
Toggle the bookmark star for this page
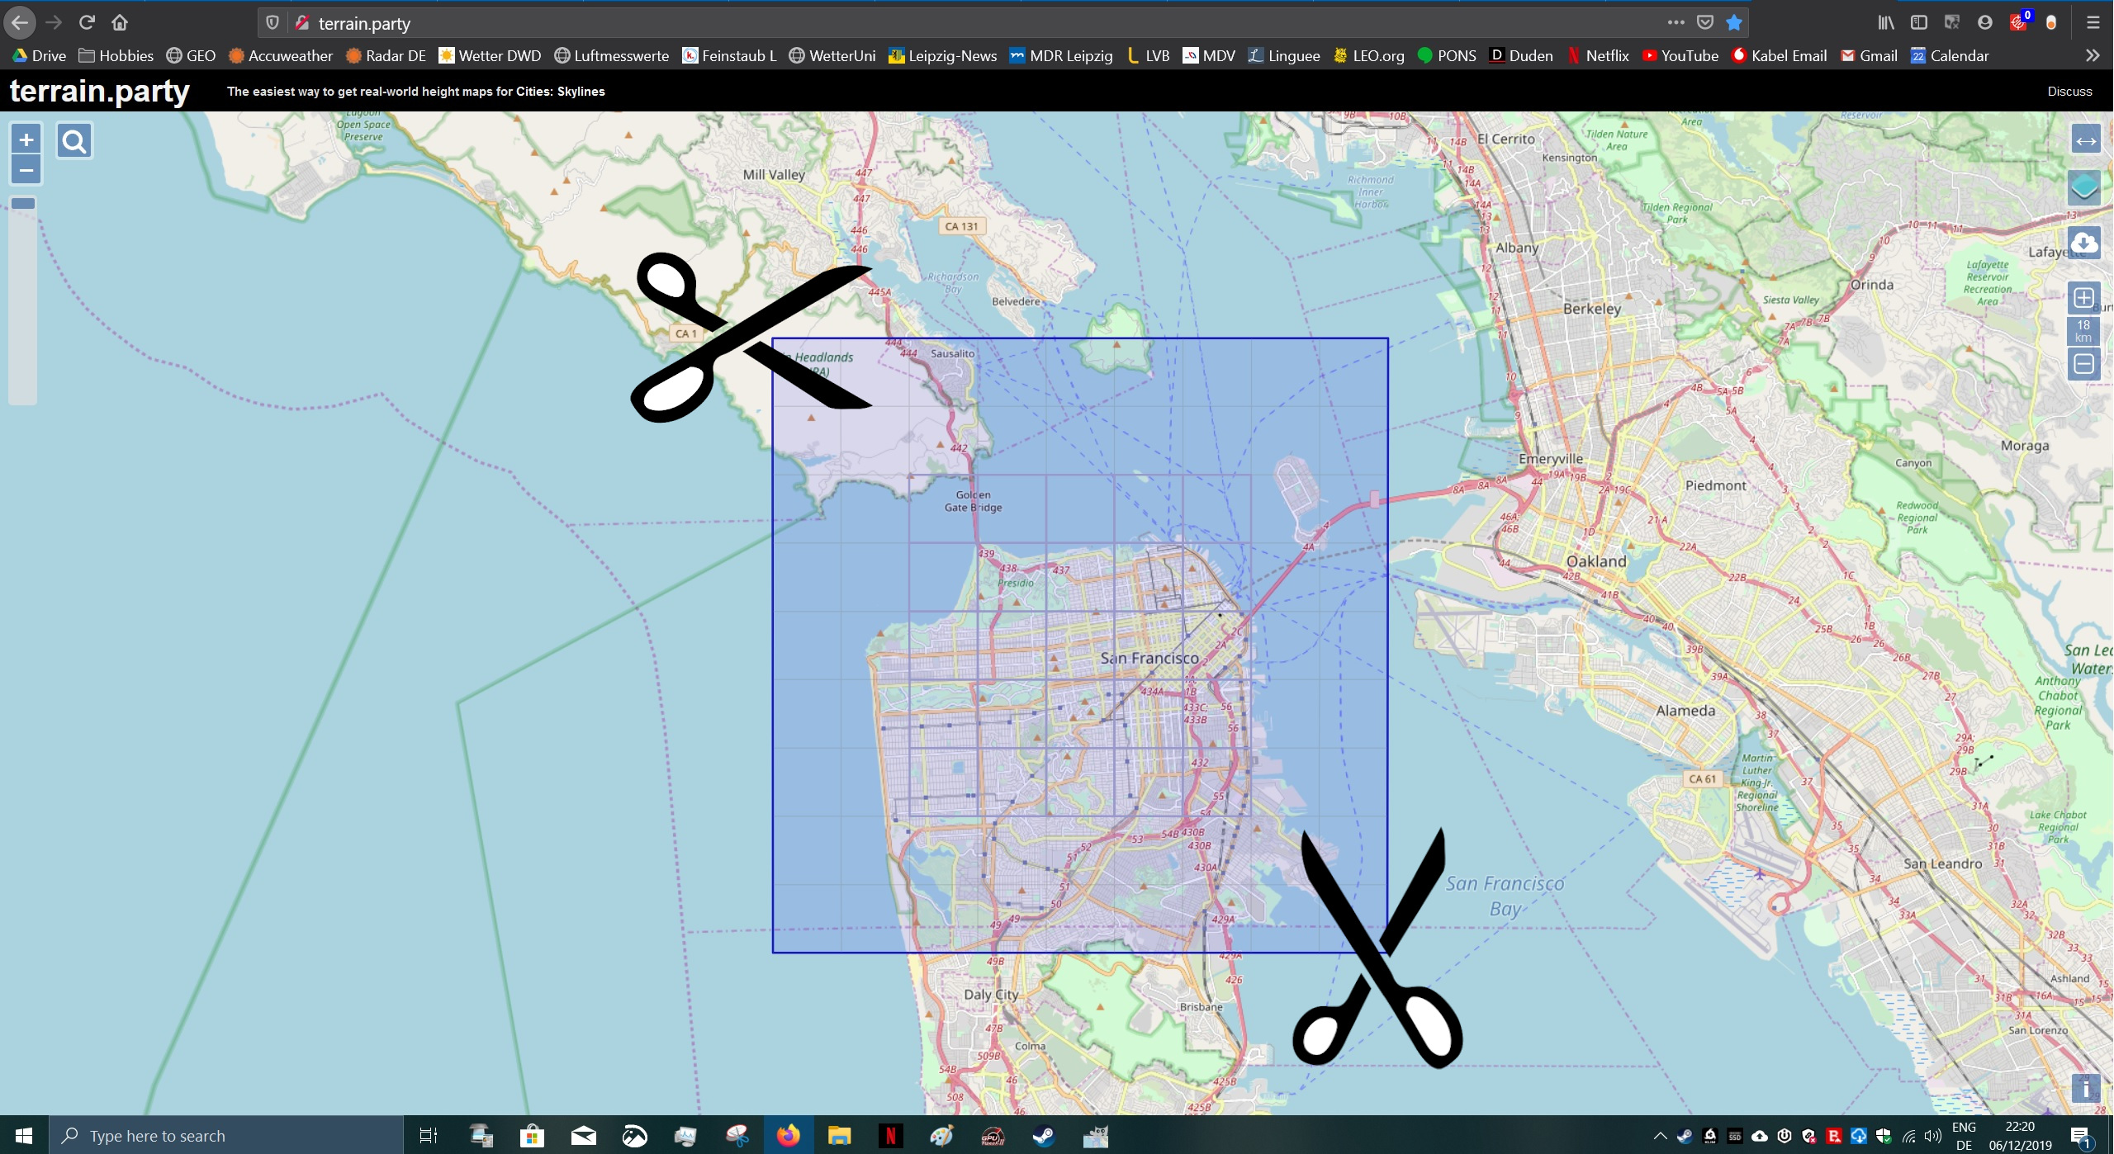point(1734,22)
